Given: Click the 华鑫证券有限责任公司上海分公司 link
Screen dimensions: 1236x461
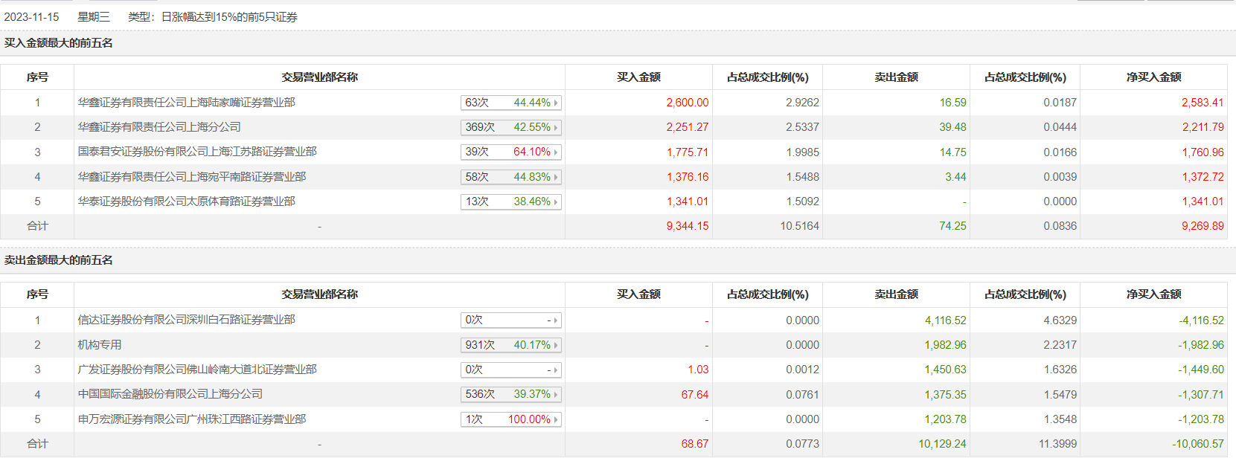Looking at the screenshot, I should 159,127.
